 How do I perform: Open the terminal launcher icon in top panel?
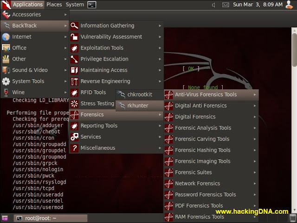92,5
